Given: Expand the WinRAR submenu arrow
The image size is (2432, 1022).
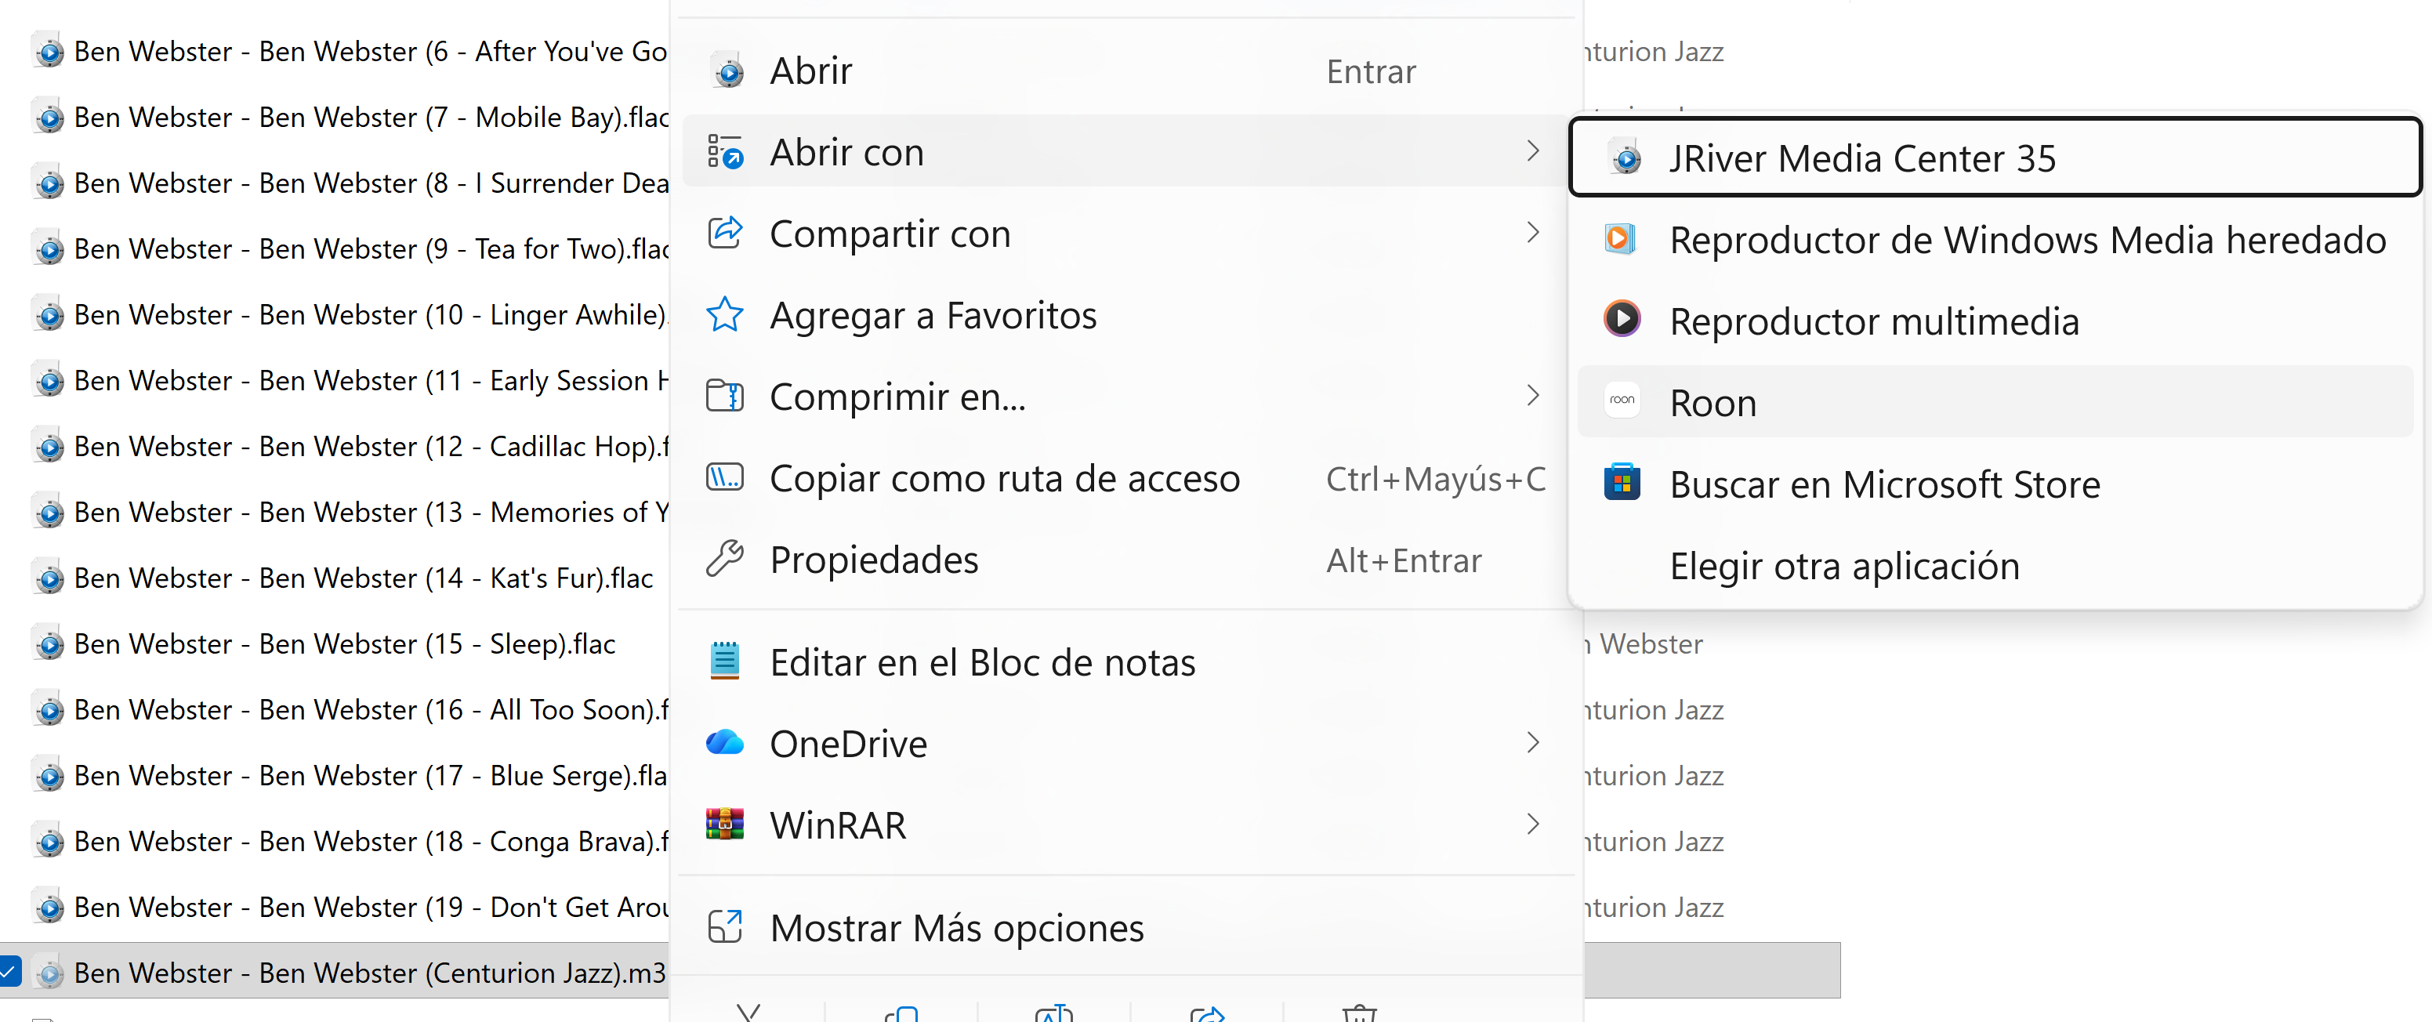Looking at the screenshot, I should coord(1531,824).
